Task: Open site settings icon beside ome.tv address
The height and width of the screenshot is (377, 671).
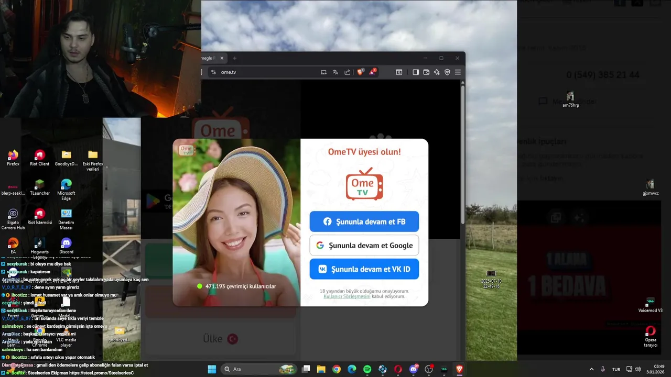Action: pyautogui.click(x=213, y=72)
